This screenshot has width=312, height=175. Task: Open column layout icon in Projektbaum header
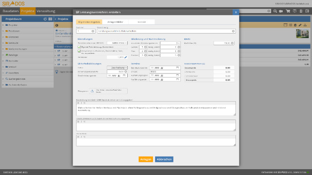pyautogui.click(x=50, y=19)
